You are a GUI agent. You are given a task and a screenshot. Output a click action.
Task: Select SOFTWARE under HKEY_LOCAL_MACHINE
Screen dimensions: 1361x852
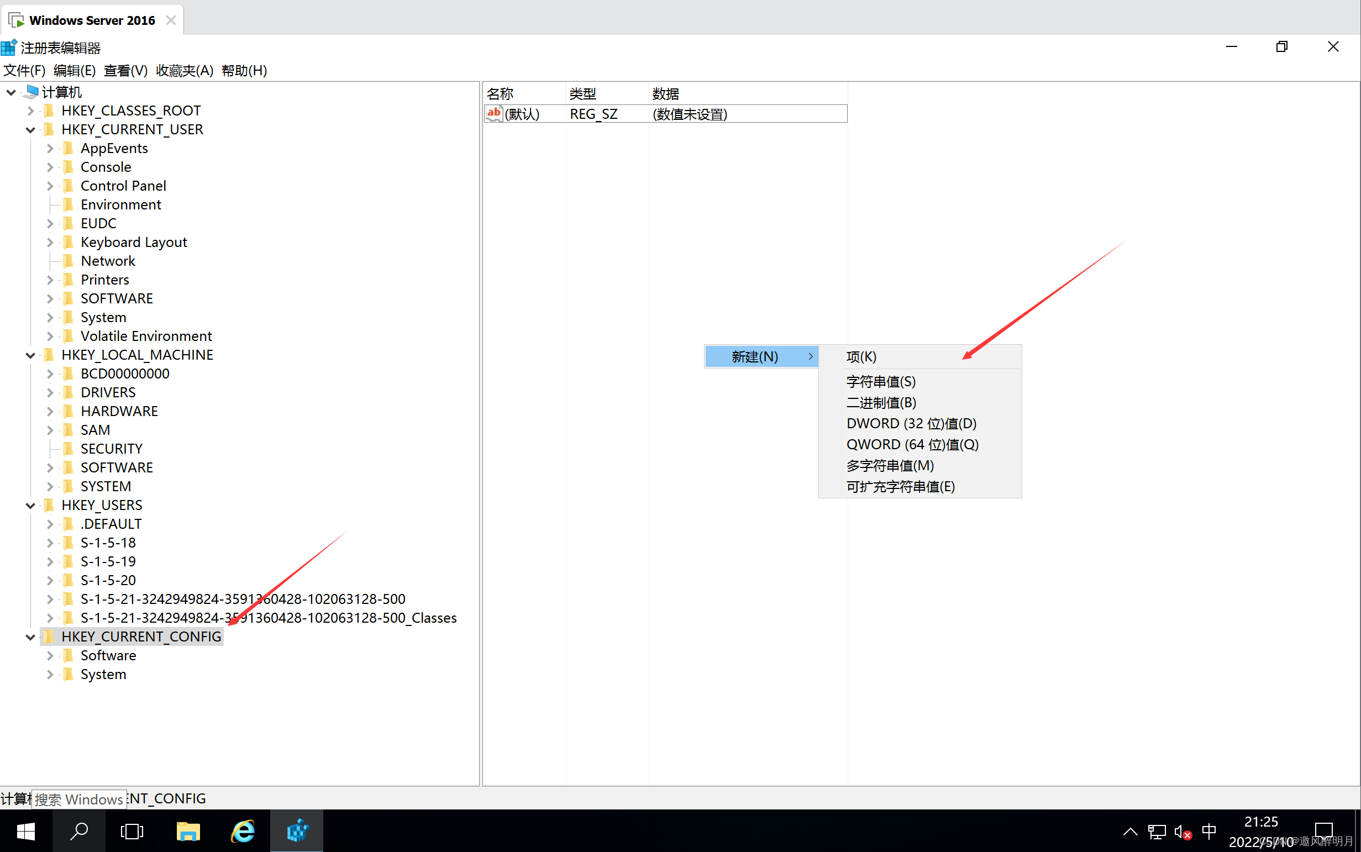(x=117, y=467)
